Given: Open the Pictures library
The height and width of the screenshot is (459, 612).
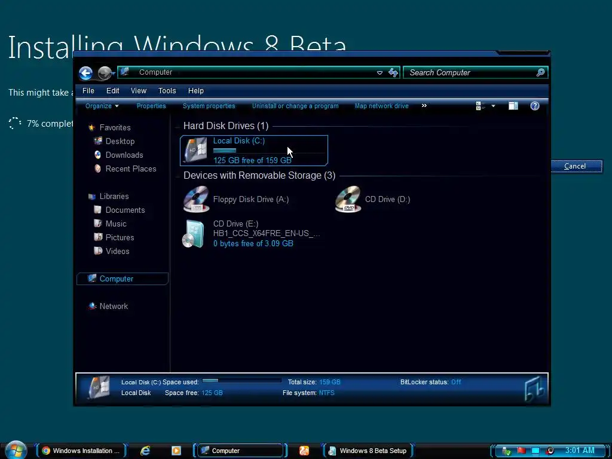Looking at the screenshot, I should pyautogui.click(x=120, y=237).
